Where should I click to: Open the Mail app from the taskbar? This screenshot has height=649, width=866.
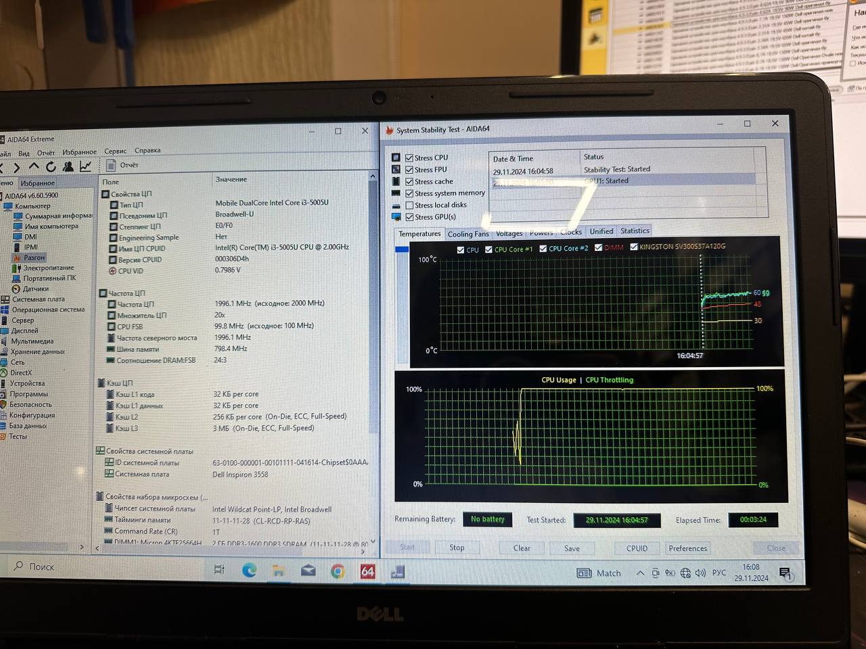[308, 571]
